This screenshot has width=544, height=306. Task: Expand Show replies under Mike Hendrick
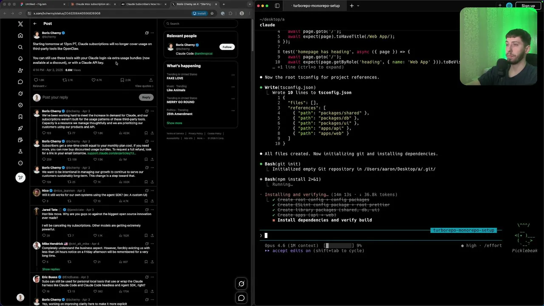point(51,269)
